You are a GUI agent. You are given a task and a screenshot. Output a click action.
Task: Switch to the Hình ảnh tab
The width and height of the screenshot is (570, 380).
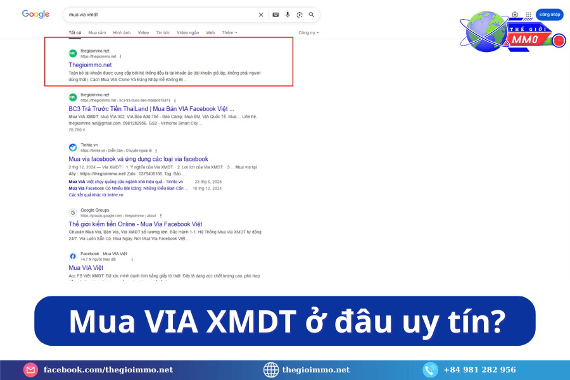point(122,32)
